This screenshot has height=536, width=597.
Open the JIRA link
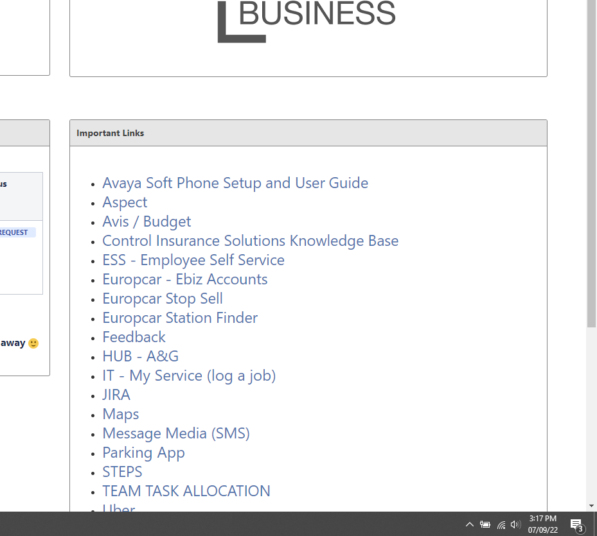tap(116, 395)
